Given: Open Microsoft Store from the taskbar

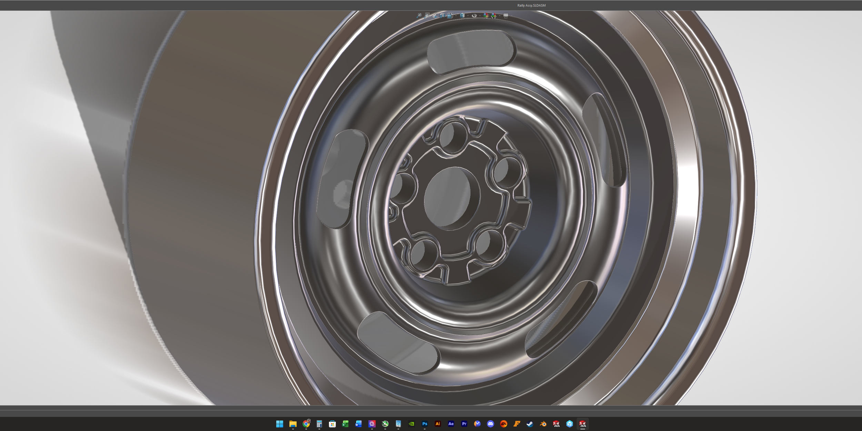Looking at the screenshot, I should [332, 424].
